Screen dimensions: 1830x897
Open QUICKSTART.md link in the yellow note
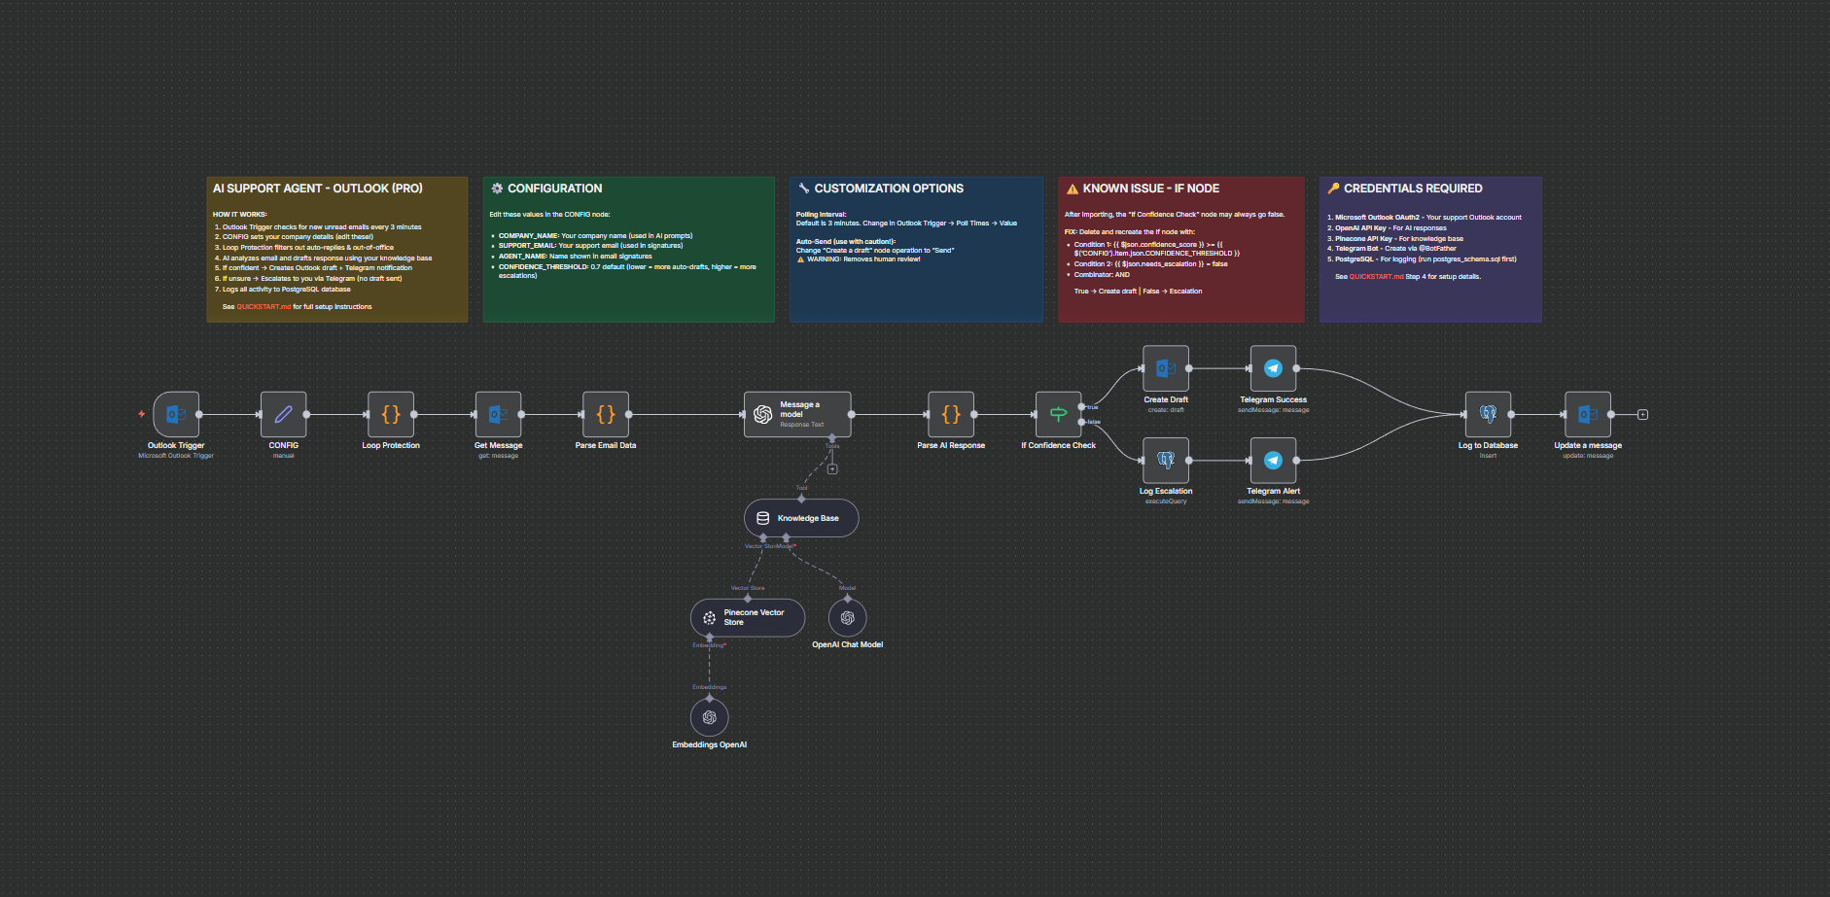(264, 306)
